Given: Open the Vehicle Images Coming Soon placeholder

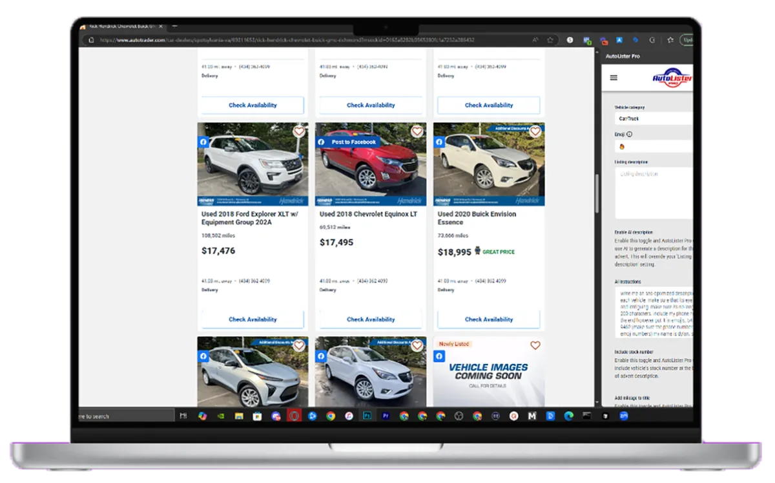Looking at the screenshot, I should (x=489, y=372).
